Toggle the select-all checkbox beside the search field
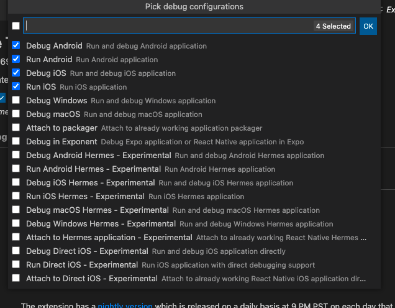Viewport: 395px width, 308px height. pyautogui.click(x=16, y=26)
